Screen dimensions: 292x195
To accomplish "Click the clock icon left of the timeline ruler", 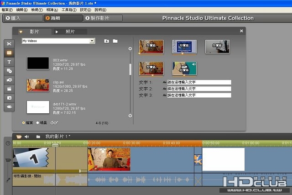I will point(8,143).
